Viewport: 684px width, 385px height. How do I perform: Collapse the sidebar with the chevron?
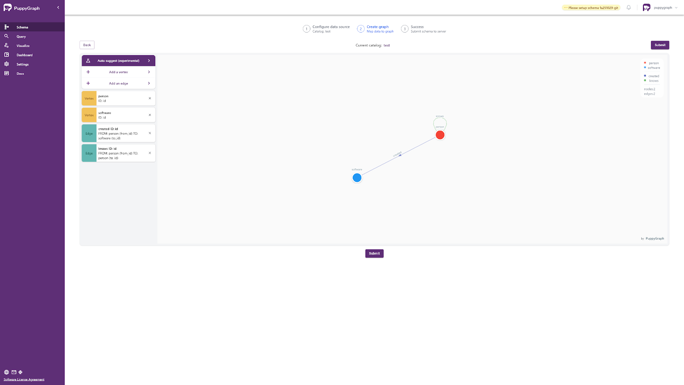click(58, 8)
